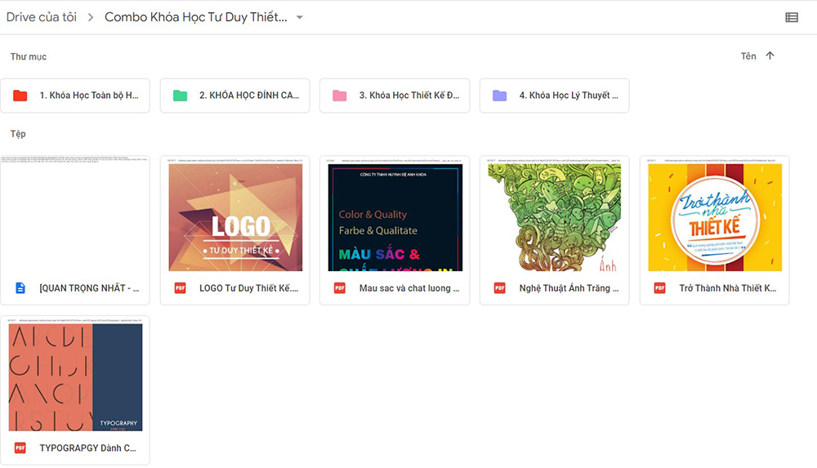Click the pink folder icon of Khóa Học Thiết Kế

340,96
